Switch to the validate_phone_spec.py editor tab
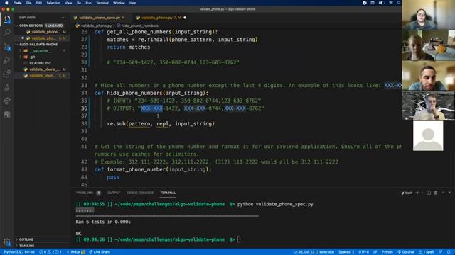This screenshot has width=455, height=255. (100, 18)
